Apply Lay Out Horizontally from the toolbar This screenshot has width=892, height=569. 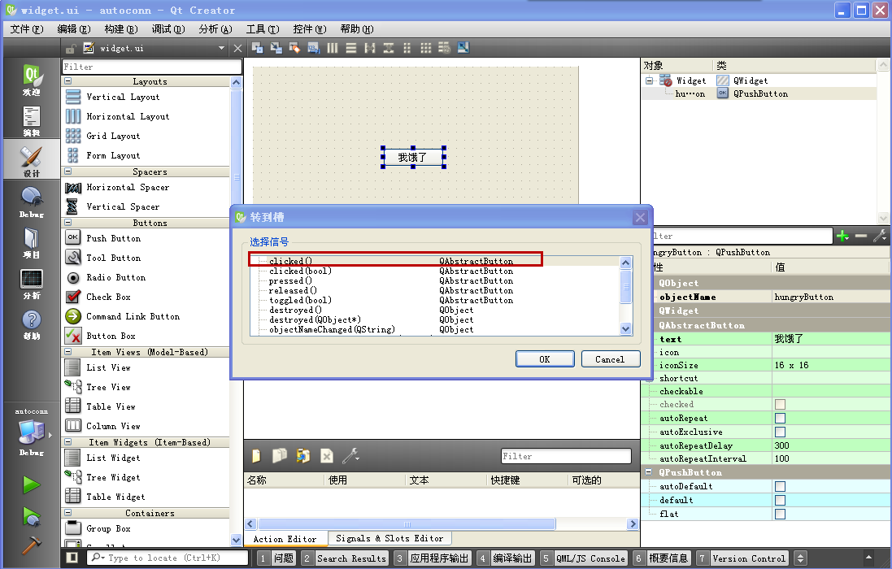[333, 48]
